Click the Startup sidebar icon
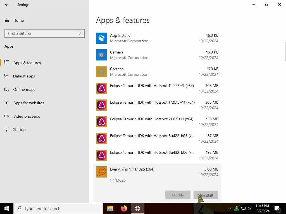 point(7,129)
